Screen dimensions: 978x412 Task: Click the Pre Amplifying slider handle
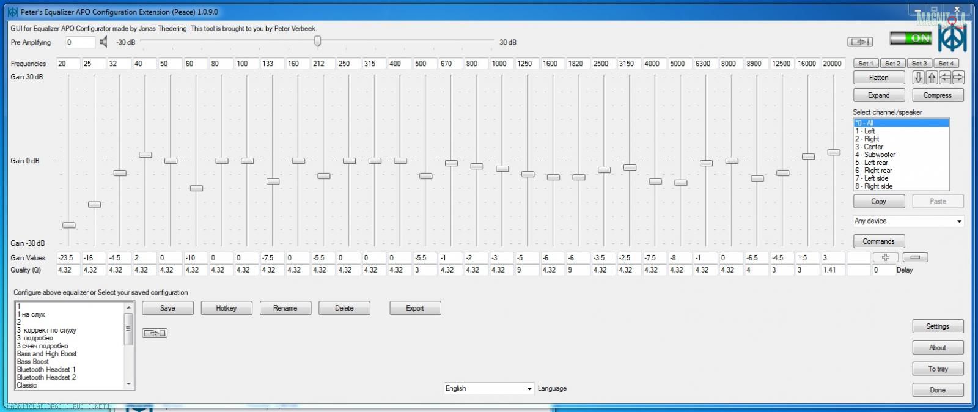[x=317, y=42]
